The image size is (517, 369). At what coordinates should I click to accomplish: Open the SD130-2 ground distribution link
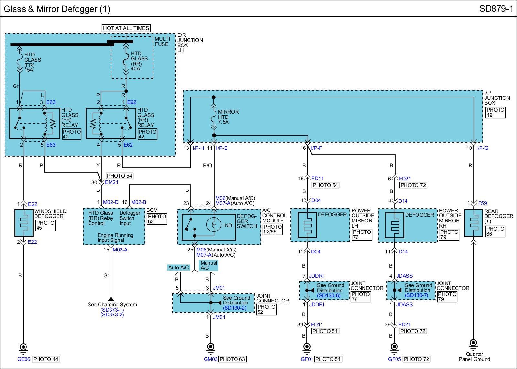[234, 308]
